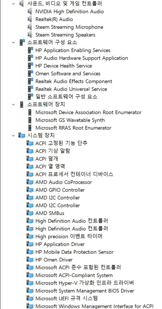Select Realtek Audio Universal Service entry
Screen dimensions: 162x309
pos(71,89)
